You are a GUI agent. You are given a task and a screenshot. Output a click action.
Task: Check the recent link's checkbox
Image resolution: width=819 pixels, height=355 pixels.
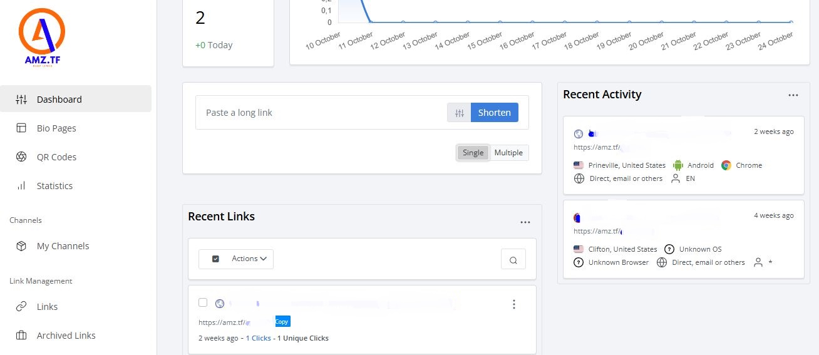click(203, 302)
